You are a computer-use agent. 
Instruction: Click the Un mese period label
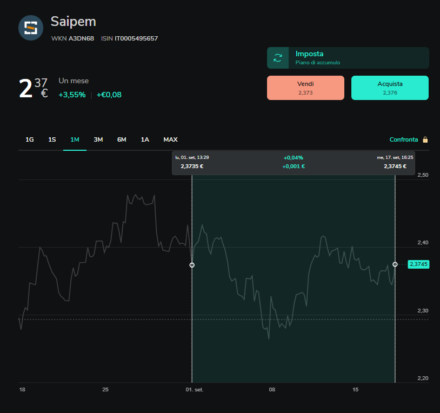(x=74, y=81)
